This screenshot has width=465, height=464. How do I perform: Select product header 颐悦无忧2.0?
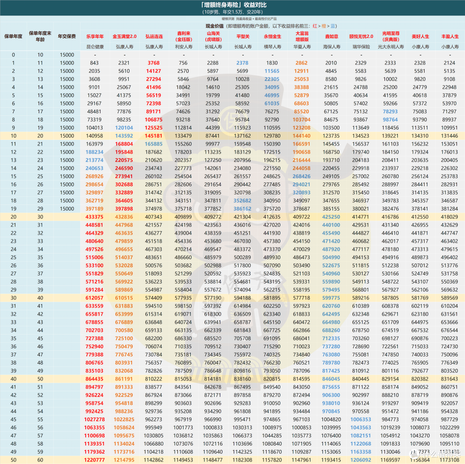361,37
